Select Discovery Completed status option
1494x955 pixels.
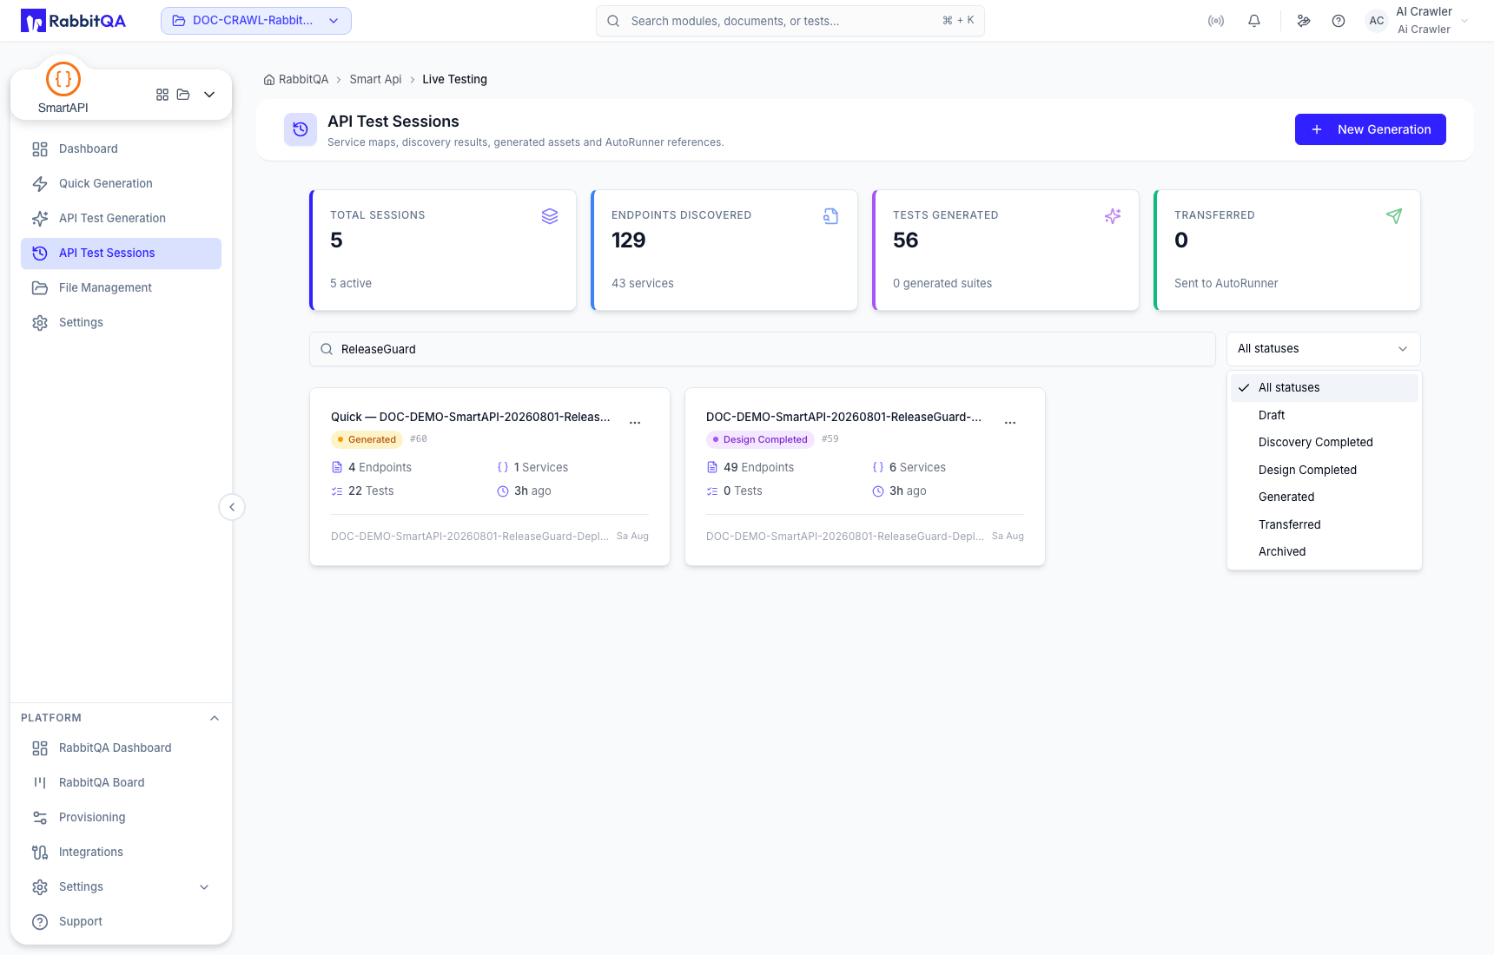(x=1324, y=442)
